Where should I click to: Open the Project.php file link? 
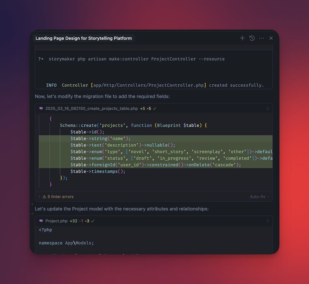[56, 221]
